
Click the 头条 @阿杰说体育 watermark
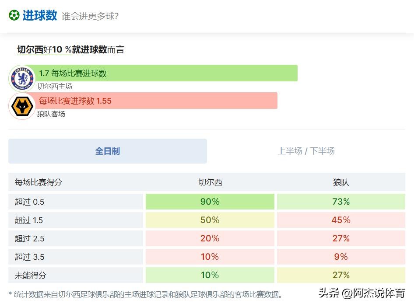(361, 293)
